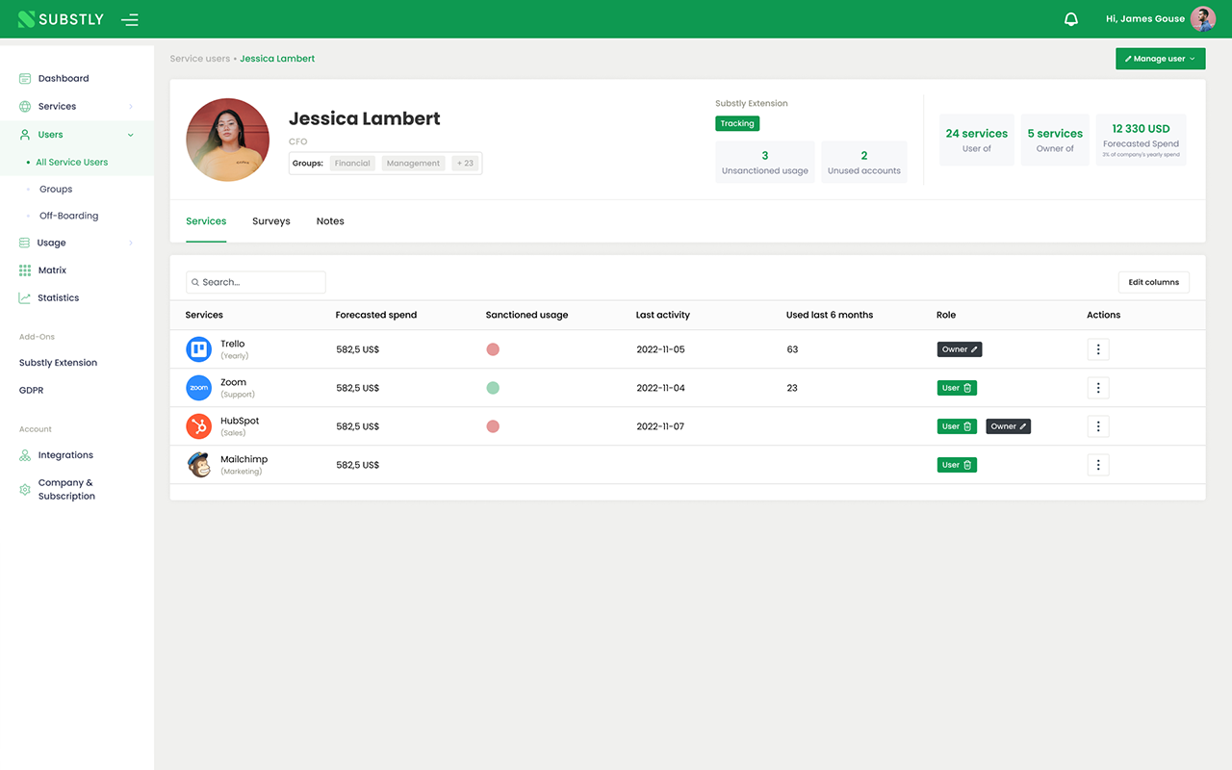Open the 24 services User of card

(x=977, y=141)
